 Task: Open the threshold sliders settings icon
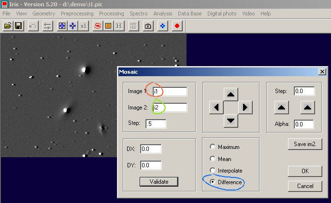pyautogui.click(x=47, y=26)
